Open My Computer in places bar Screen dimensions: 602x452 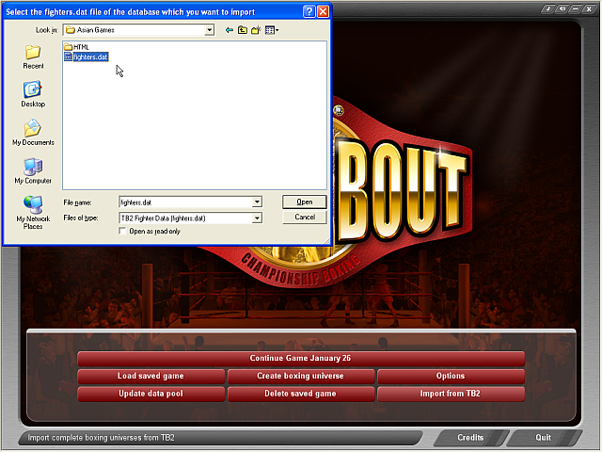point(33,171)
